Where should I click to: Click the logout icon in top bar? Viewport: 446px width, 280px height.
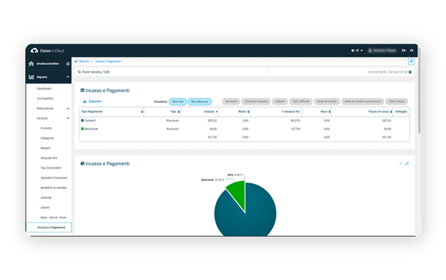(x=403, y=50)
